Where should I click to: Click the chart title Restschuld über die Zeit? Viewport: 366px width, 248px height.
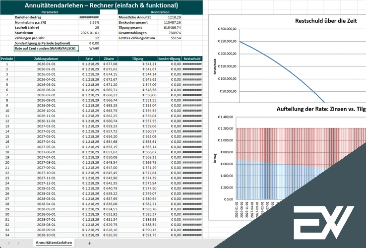[326, 21]
